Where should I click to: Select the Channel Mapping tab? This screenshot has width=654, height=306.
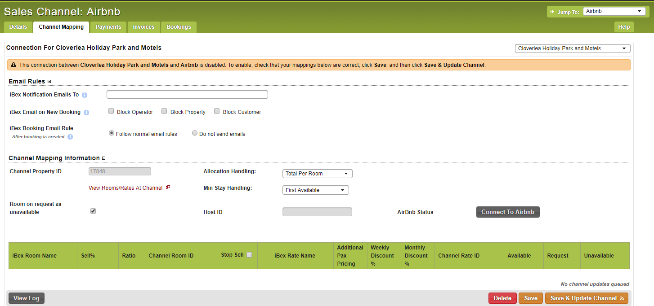click(x=61, y=27)
